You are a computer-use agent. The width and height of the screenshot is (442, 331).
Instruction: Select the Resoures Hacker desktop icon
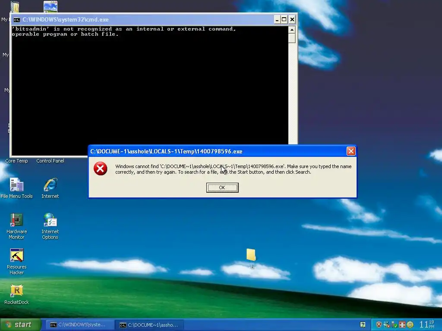click(x=17, y=262)
